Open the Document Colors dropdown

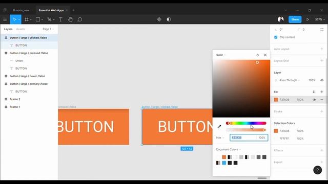pyautogui.click(x=229, y=149)
